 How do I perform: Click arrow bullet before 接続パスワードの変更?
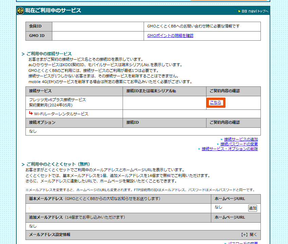tap(218, 144)
